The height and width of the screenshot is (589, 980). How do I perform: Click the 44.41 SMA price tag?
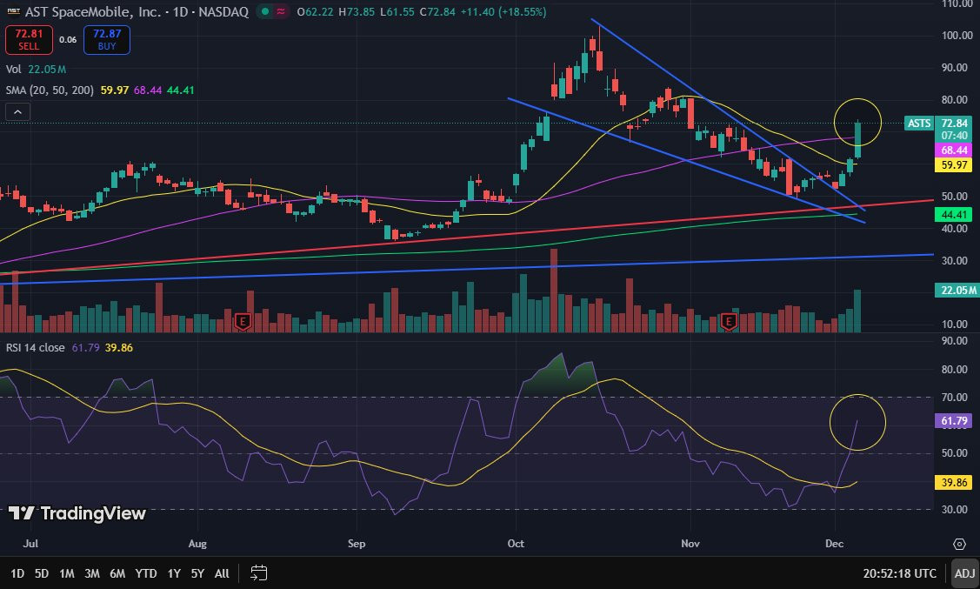pos(953,215)
